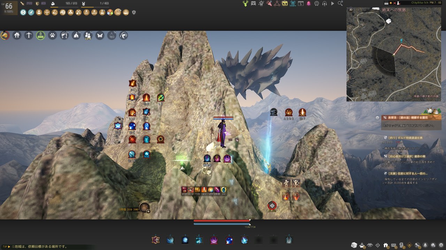Toggle the minimap 2D view button

click(x=351, y=10)
